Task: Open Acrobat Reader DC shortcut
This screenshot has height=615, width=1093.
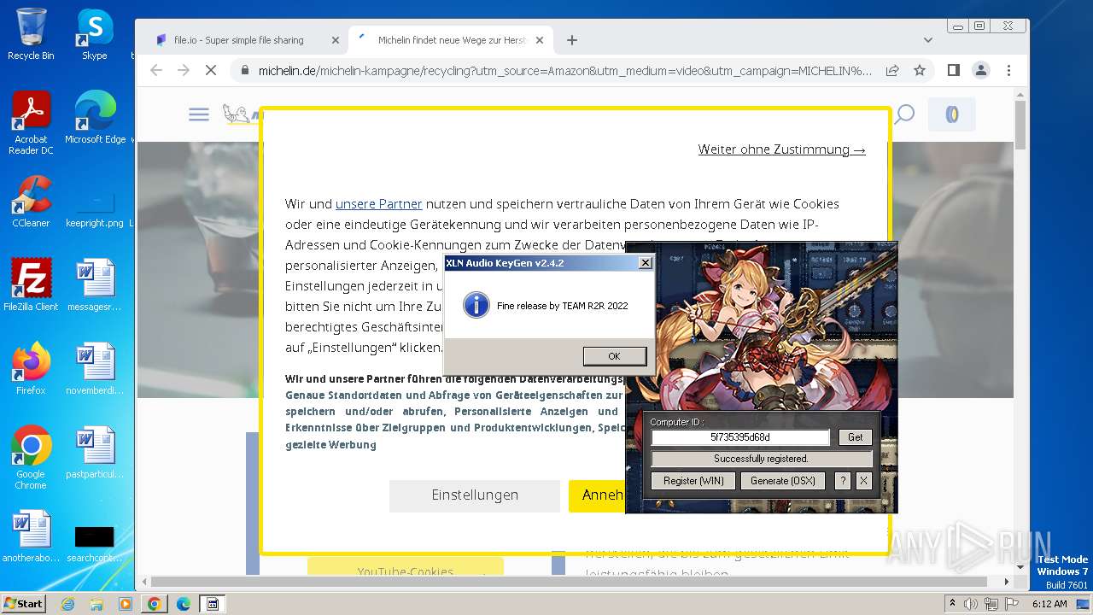Action: pyautogui.click(x=31, y=123)
